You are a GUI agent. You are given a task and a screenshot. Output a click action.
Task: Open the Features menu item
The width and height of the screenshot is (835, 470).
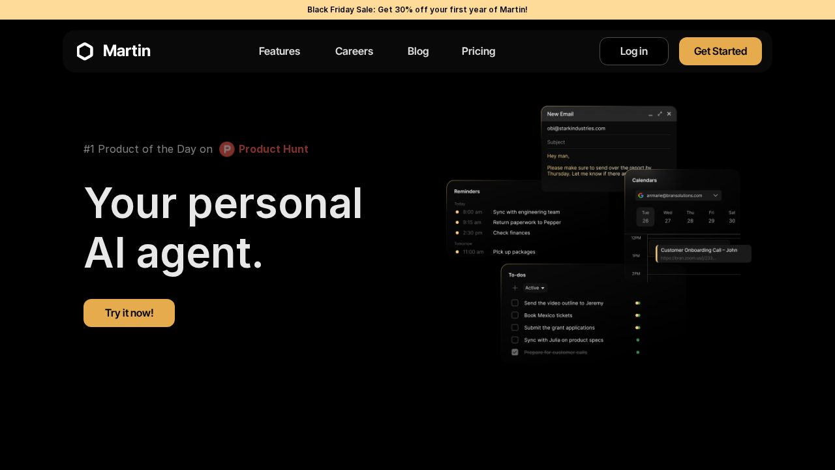[x=279, y=51]
